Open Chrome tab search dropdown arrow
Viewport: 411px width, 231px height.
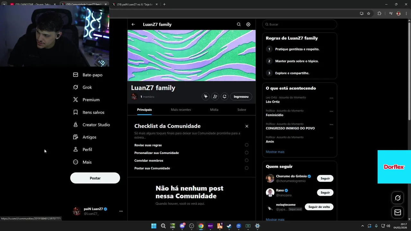[4, 4]
